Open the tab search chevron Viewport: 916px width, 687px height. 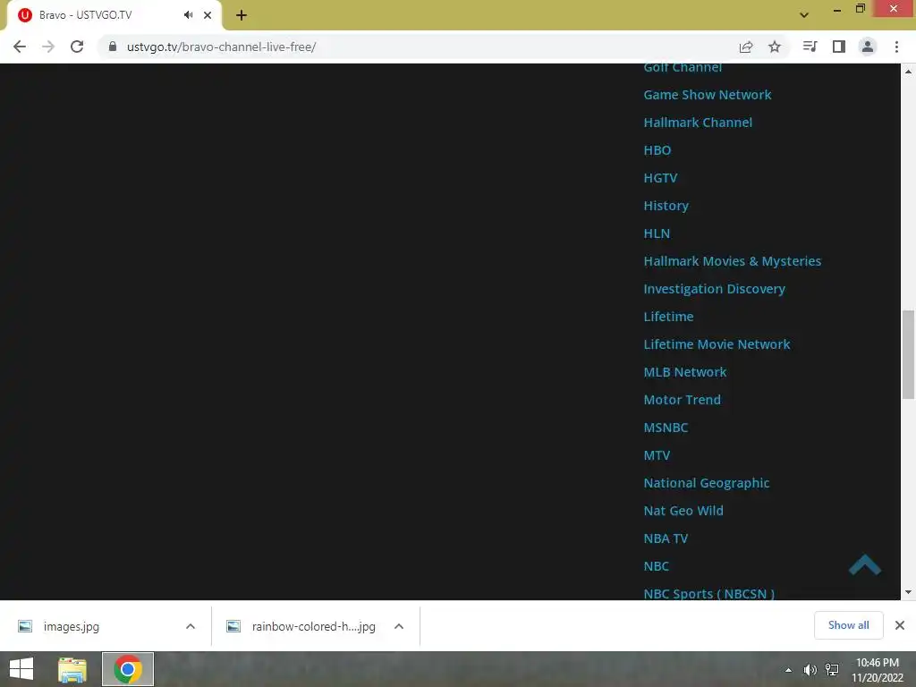coord(804,15)
